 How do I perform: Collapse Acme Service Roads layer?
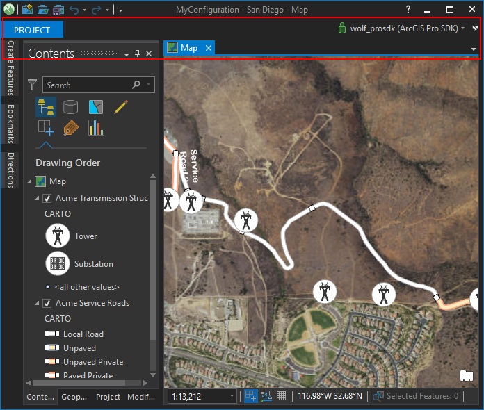click(x=37, y=303)
